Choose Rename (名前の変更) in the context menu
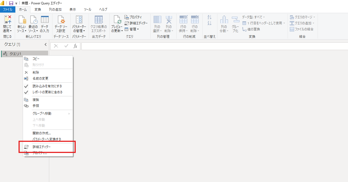Image resolution: width=348 pixels, height=182 pixels. 48,79
